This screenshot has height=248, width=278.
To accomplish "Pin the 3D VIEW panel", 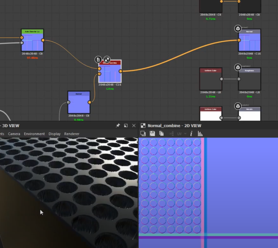I will click(118, 126).
